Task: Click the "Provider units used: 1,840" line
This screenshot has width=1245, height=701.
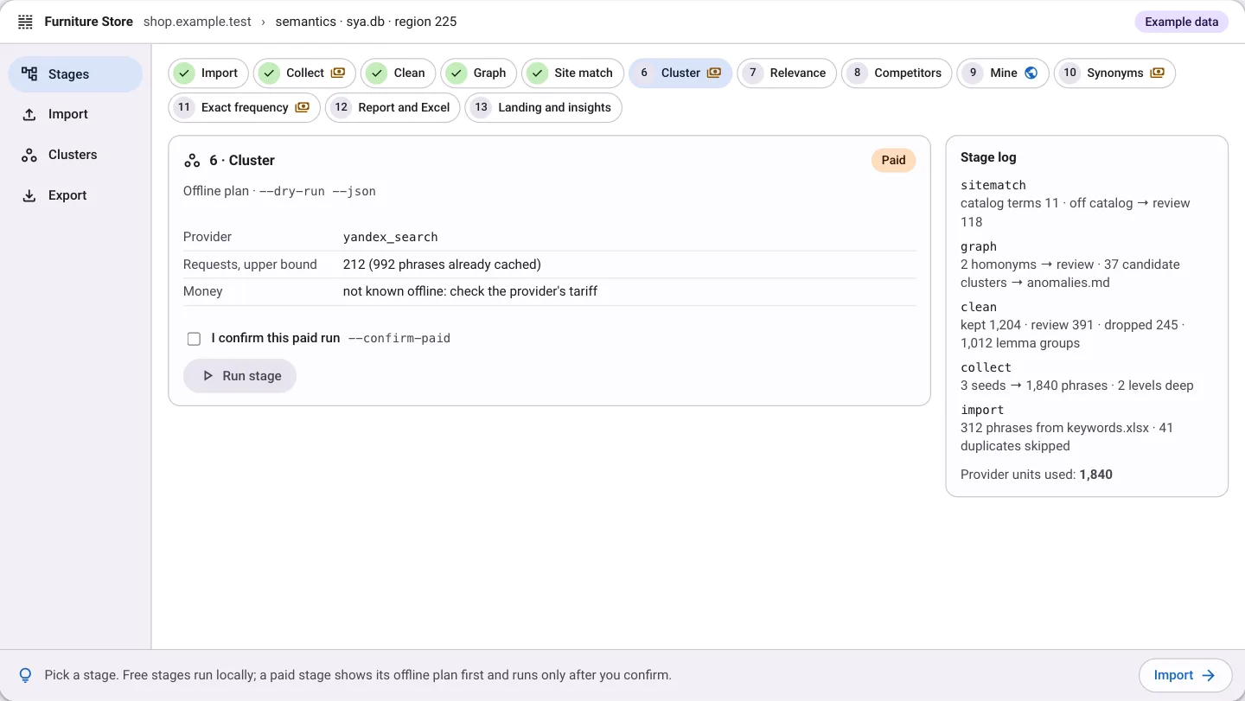Action: tap(1037, 475)
